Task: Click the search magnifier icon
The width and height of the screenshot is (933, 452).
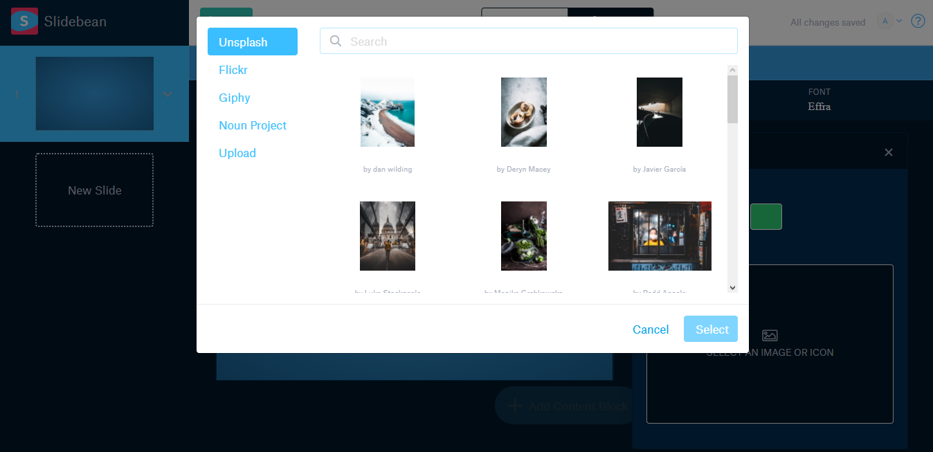Action: [x=336, y=41]
